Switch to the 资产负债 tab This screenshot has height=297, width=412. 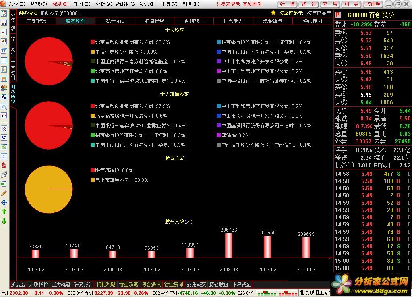click(x=115, y=21)
